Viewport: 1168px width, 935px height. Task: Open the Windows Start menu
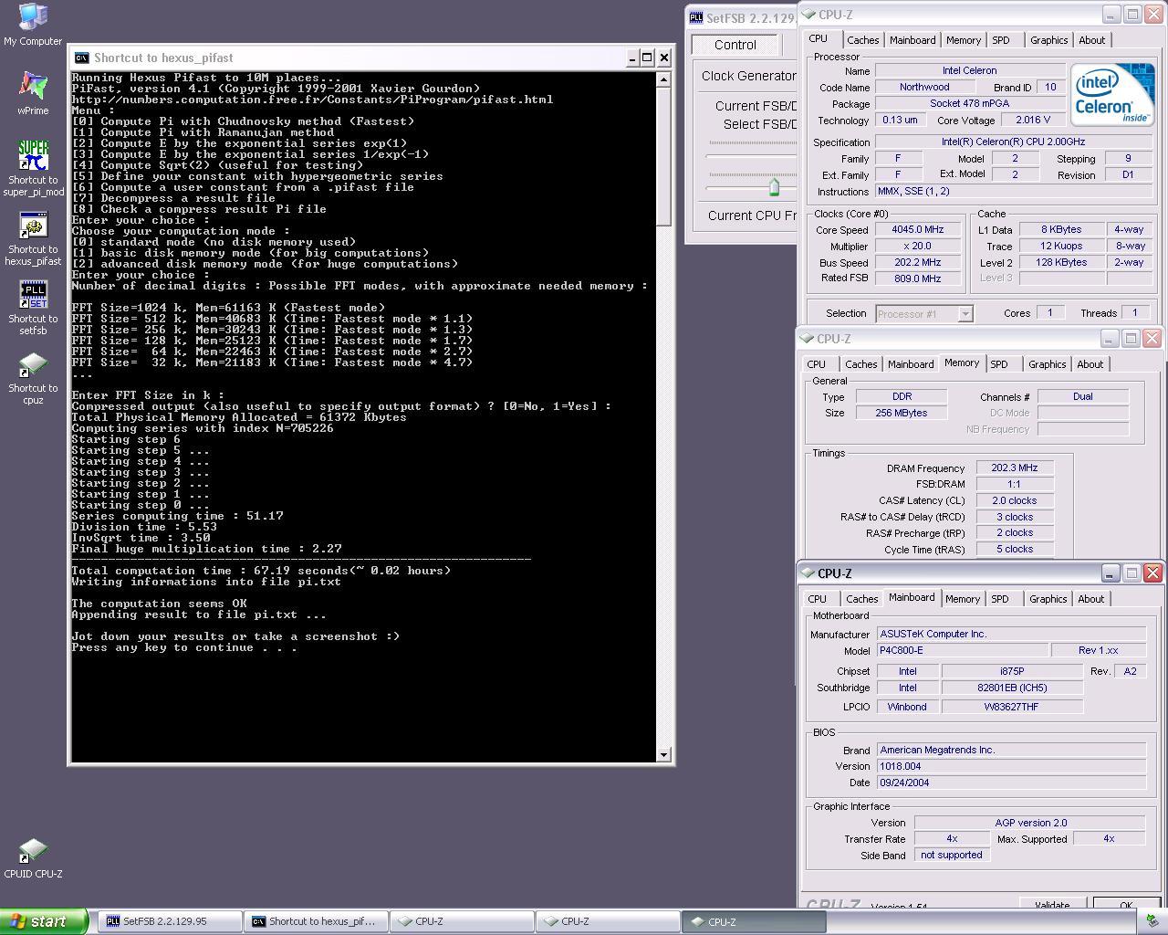(x=44, y=921)
